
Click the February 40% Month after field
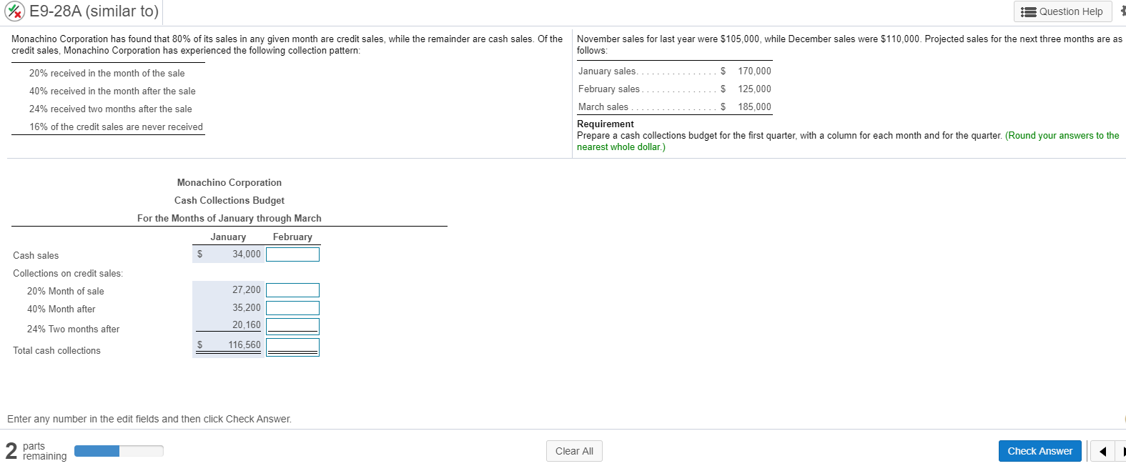coord(292,307)
